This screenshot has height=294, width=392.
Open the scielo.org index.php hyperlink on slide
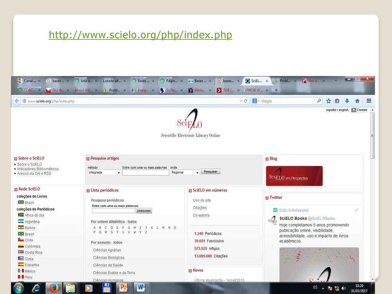click(x=140, y=35)
